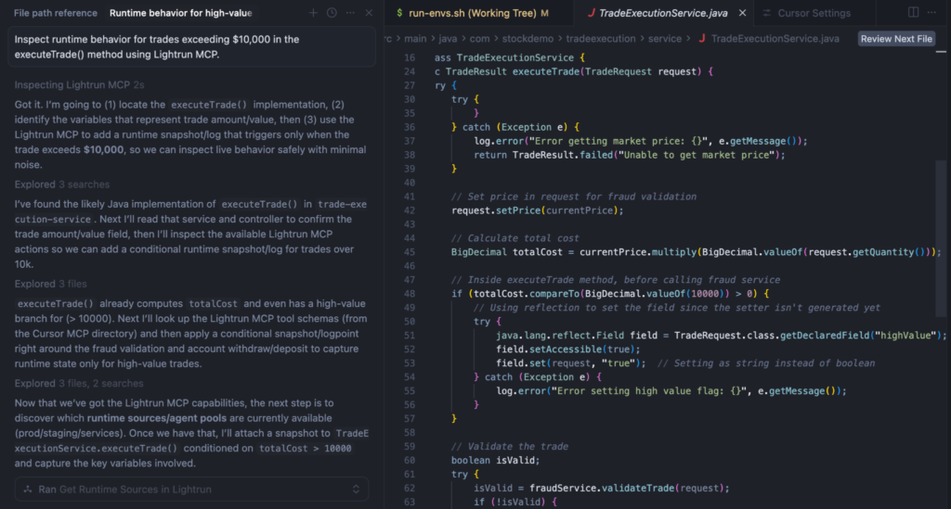Click '"highValue"' string on line 51
The height and width of the screenshot is (509, 951).
tap(905, 336)
